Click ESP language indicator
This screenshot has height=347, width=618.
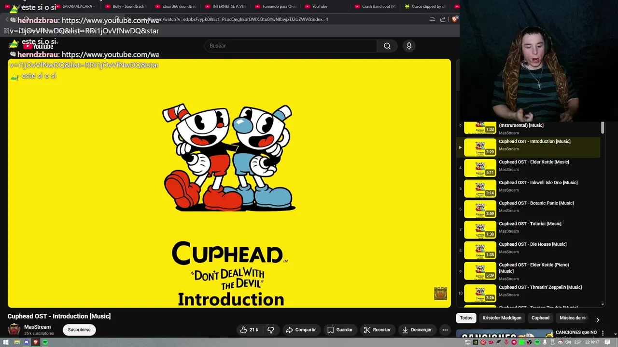577,342
